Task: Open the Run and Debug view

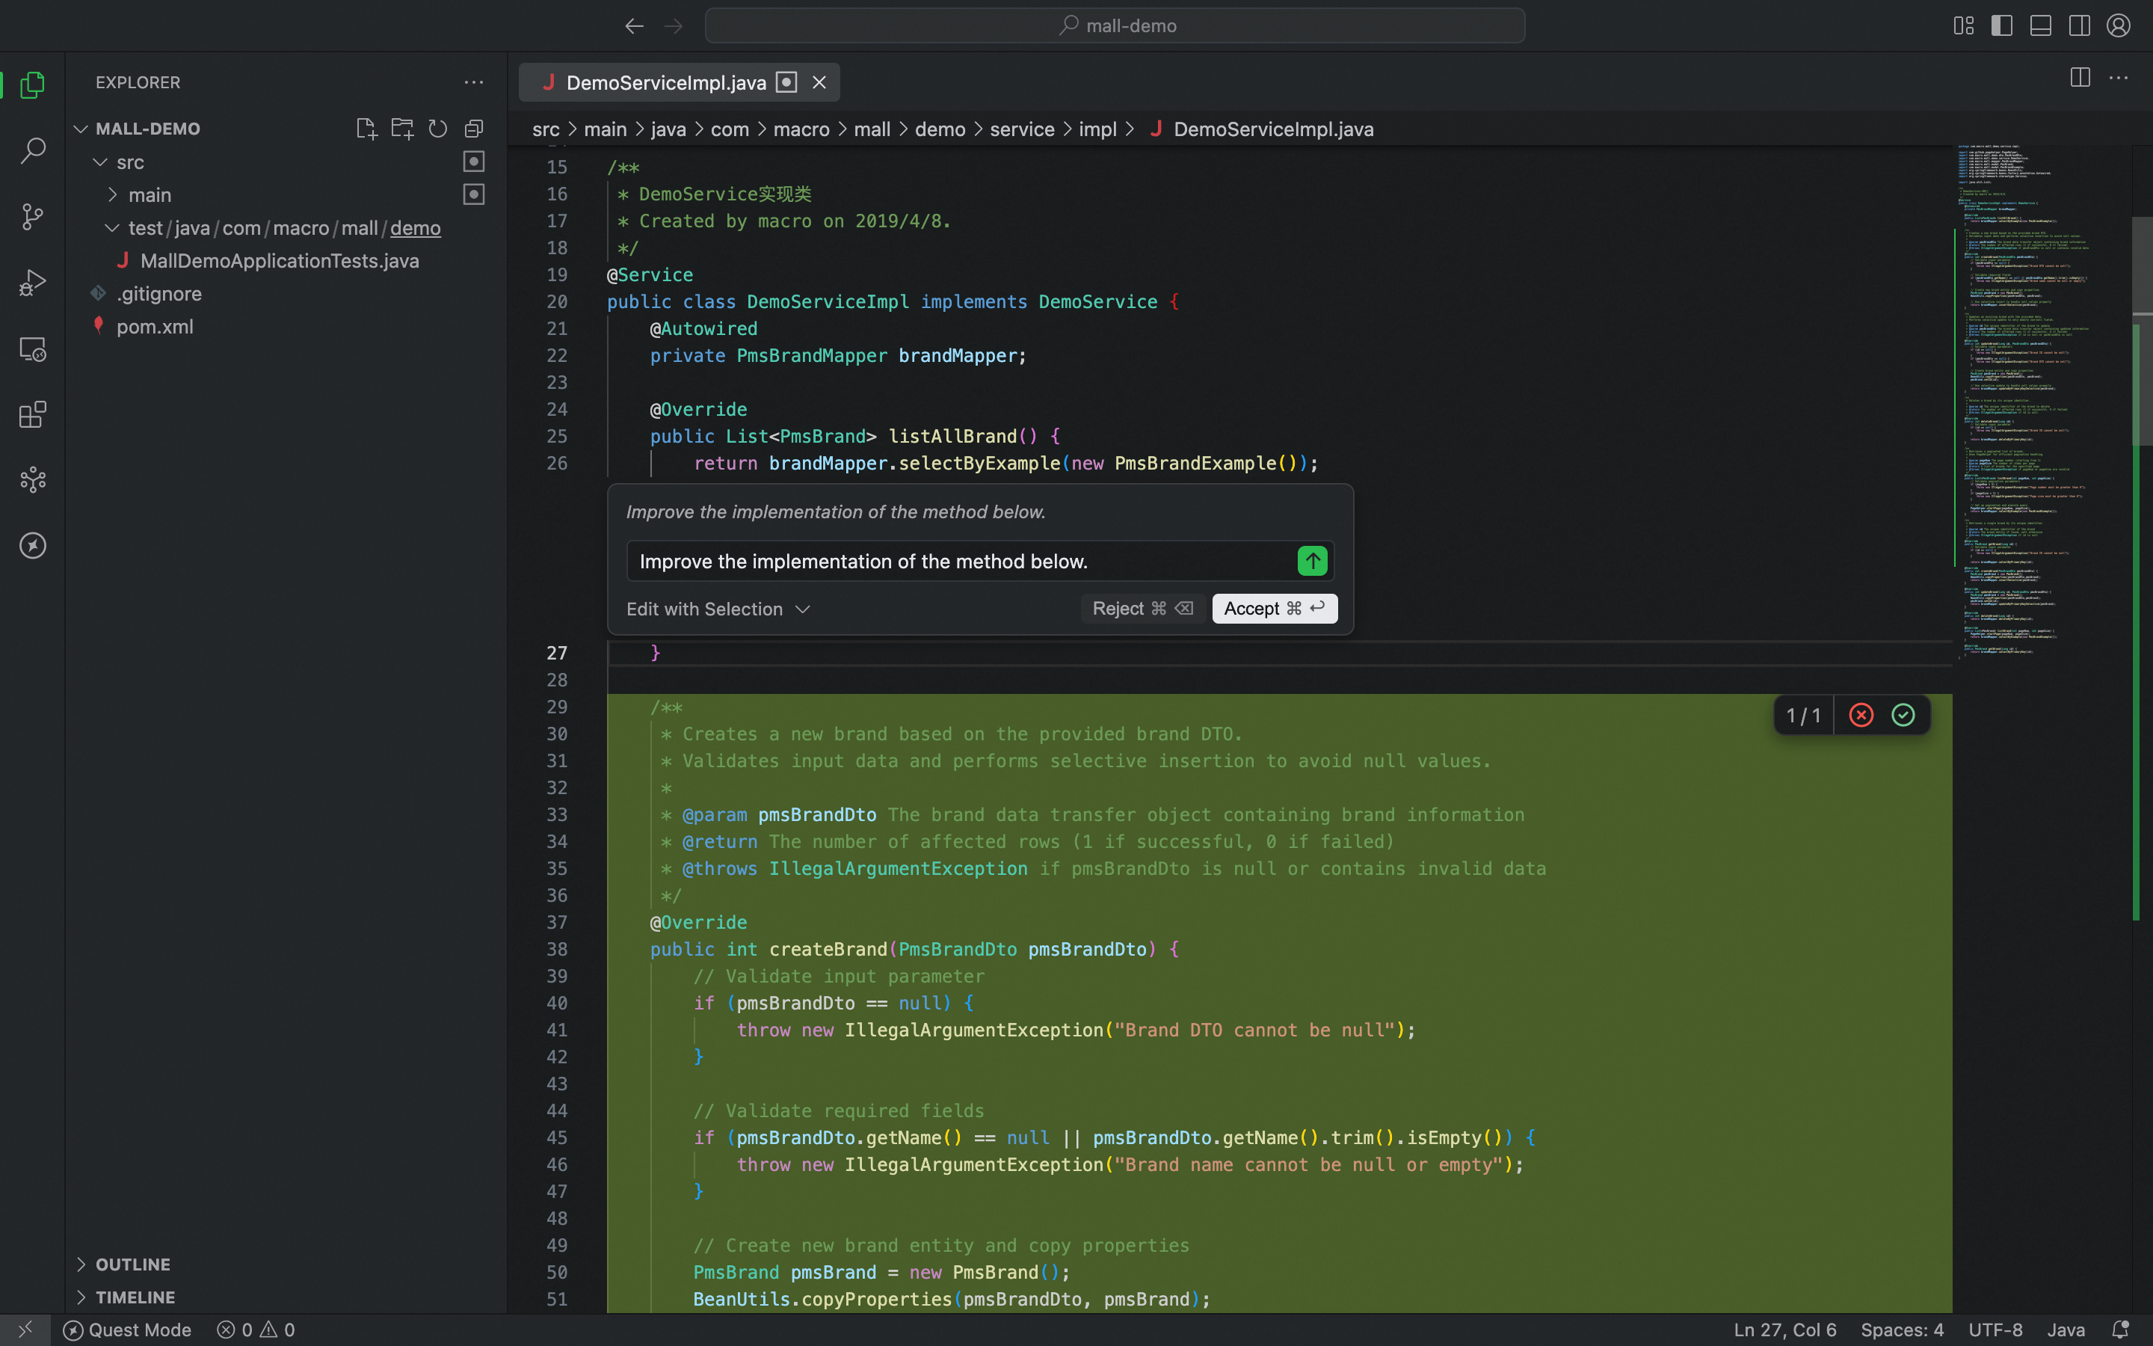Action: pyautogui.click(x=33, y=282)
